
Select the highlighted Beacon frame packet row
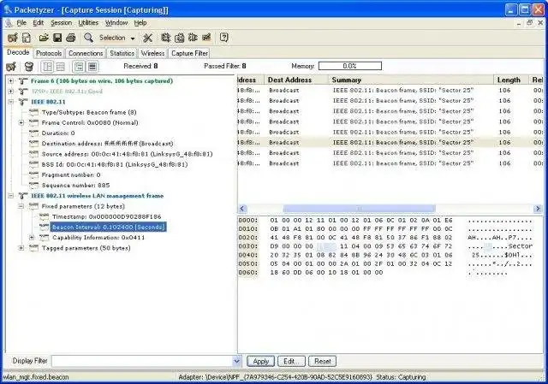[x=390, y=143]
